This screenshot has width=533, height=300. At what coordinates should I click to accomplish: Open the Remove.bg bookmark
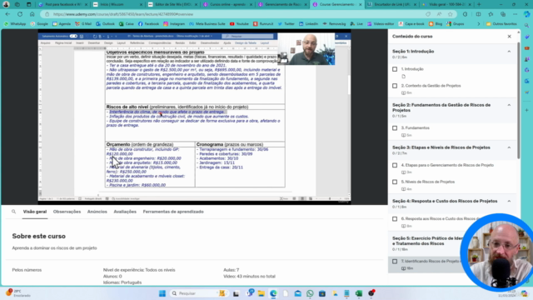pos(334,24)
